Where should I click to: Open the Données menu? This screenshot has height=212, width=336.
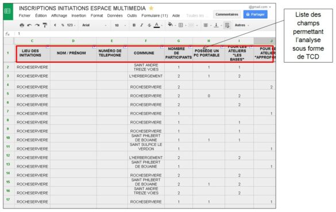[x=115, y=16]
